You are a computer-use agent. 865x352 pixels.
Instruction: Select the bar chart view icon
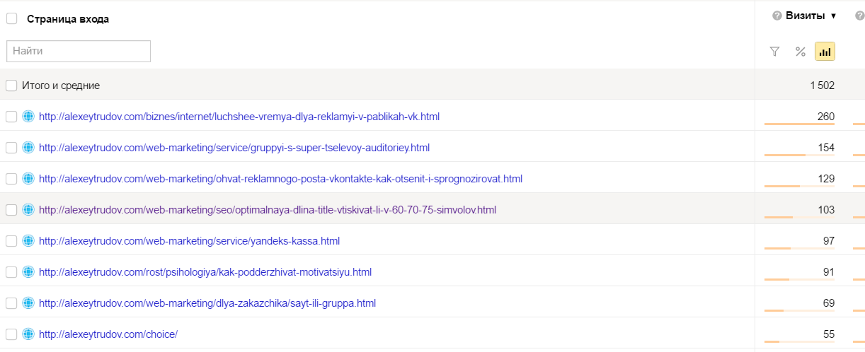(825, 51)
